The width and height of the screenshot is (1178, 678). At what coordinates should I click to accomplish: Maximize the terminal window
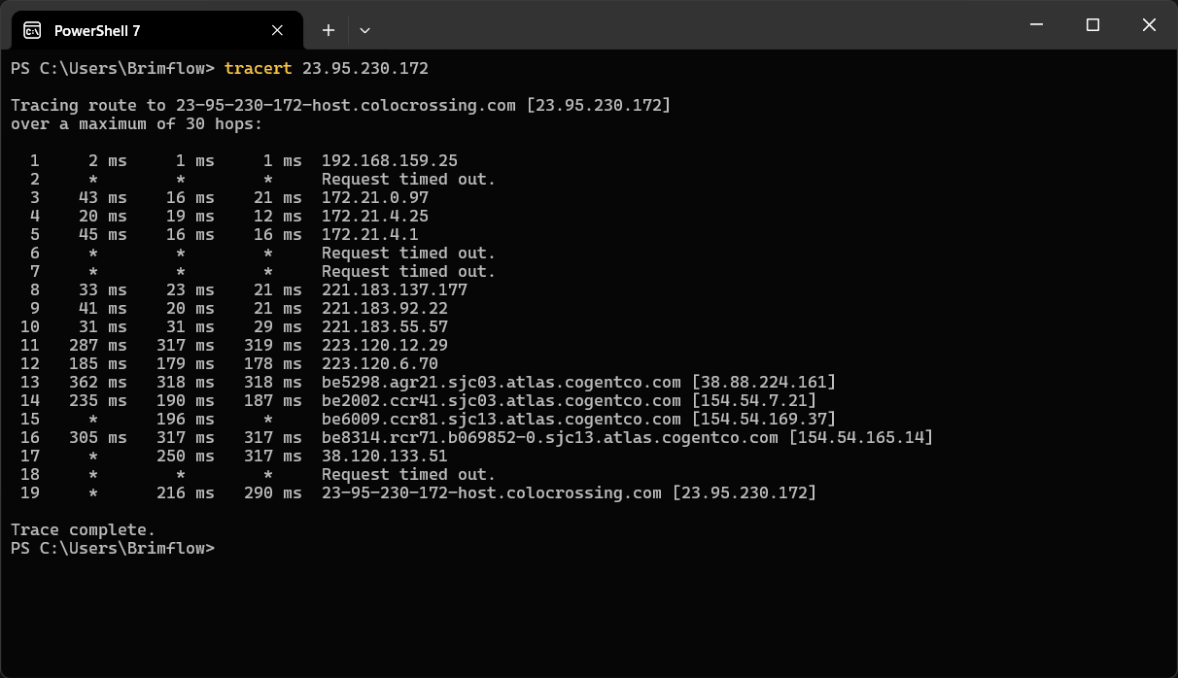(x=1092, y=25)
